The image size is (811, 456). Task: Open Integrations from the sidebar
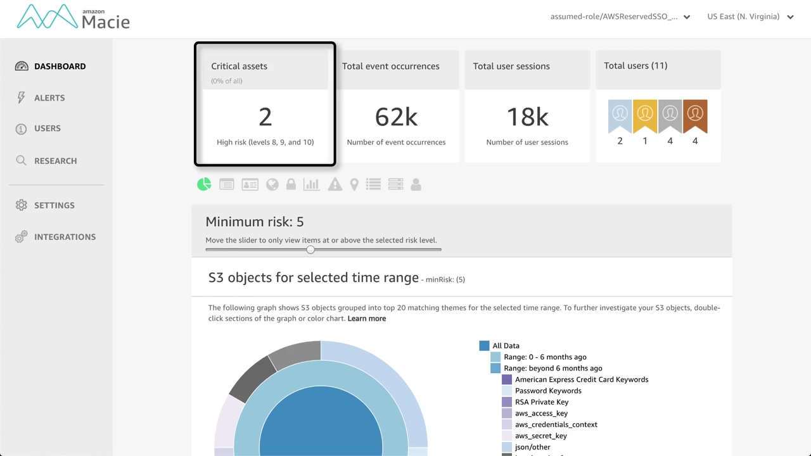point(65,237)
